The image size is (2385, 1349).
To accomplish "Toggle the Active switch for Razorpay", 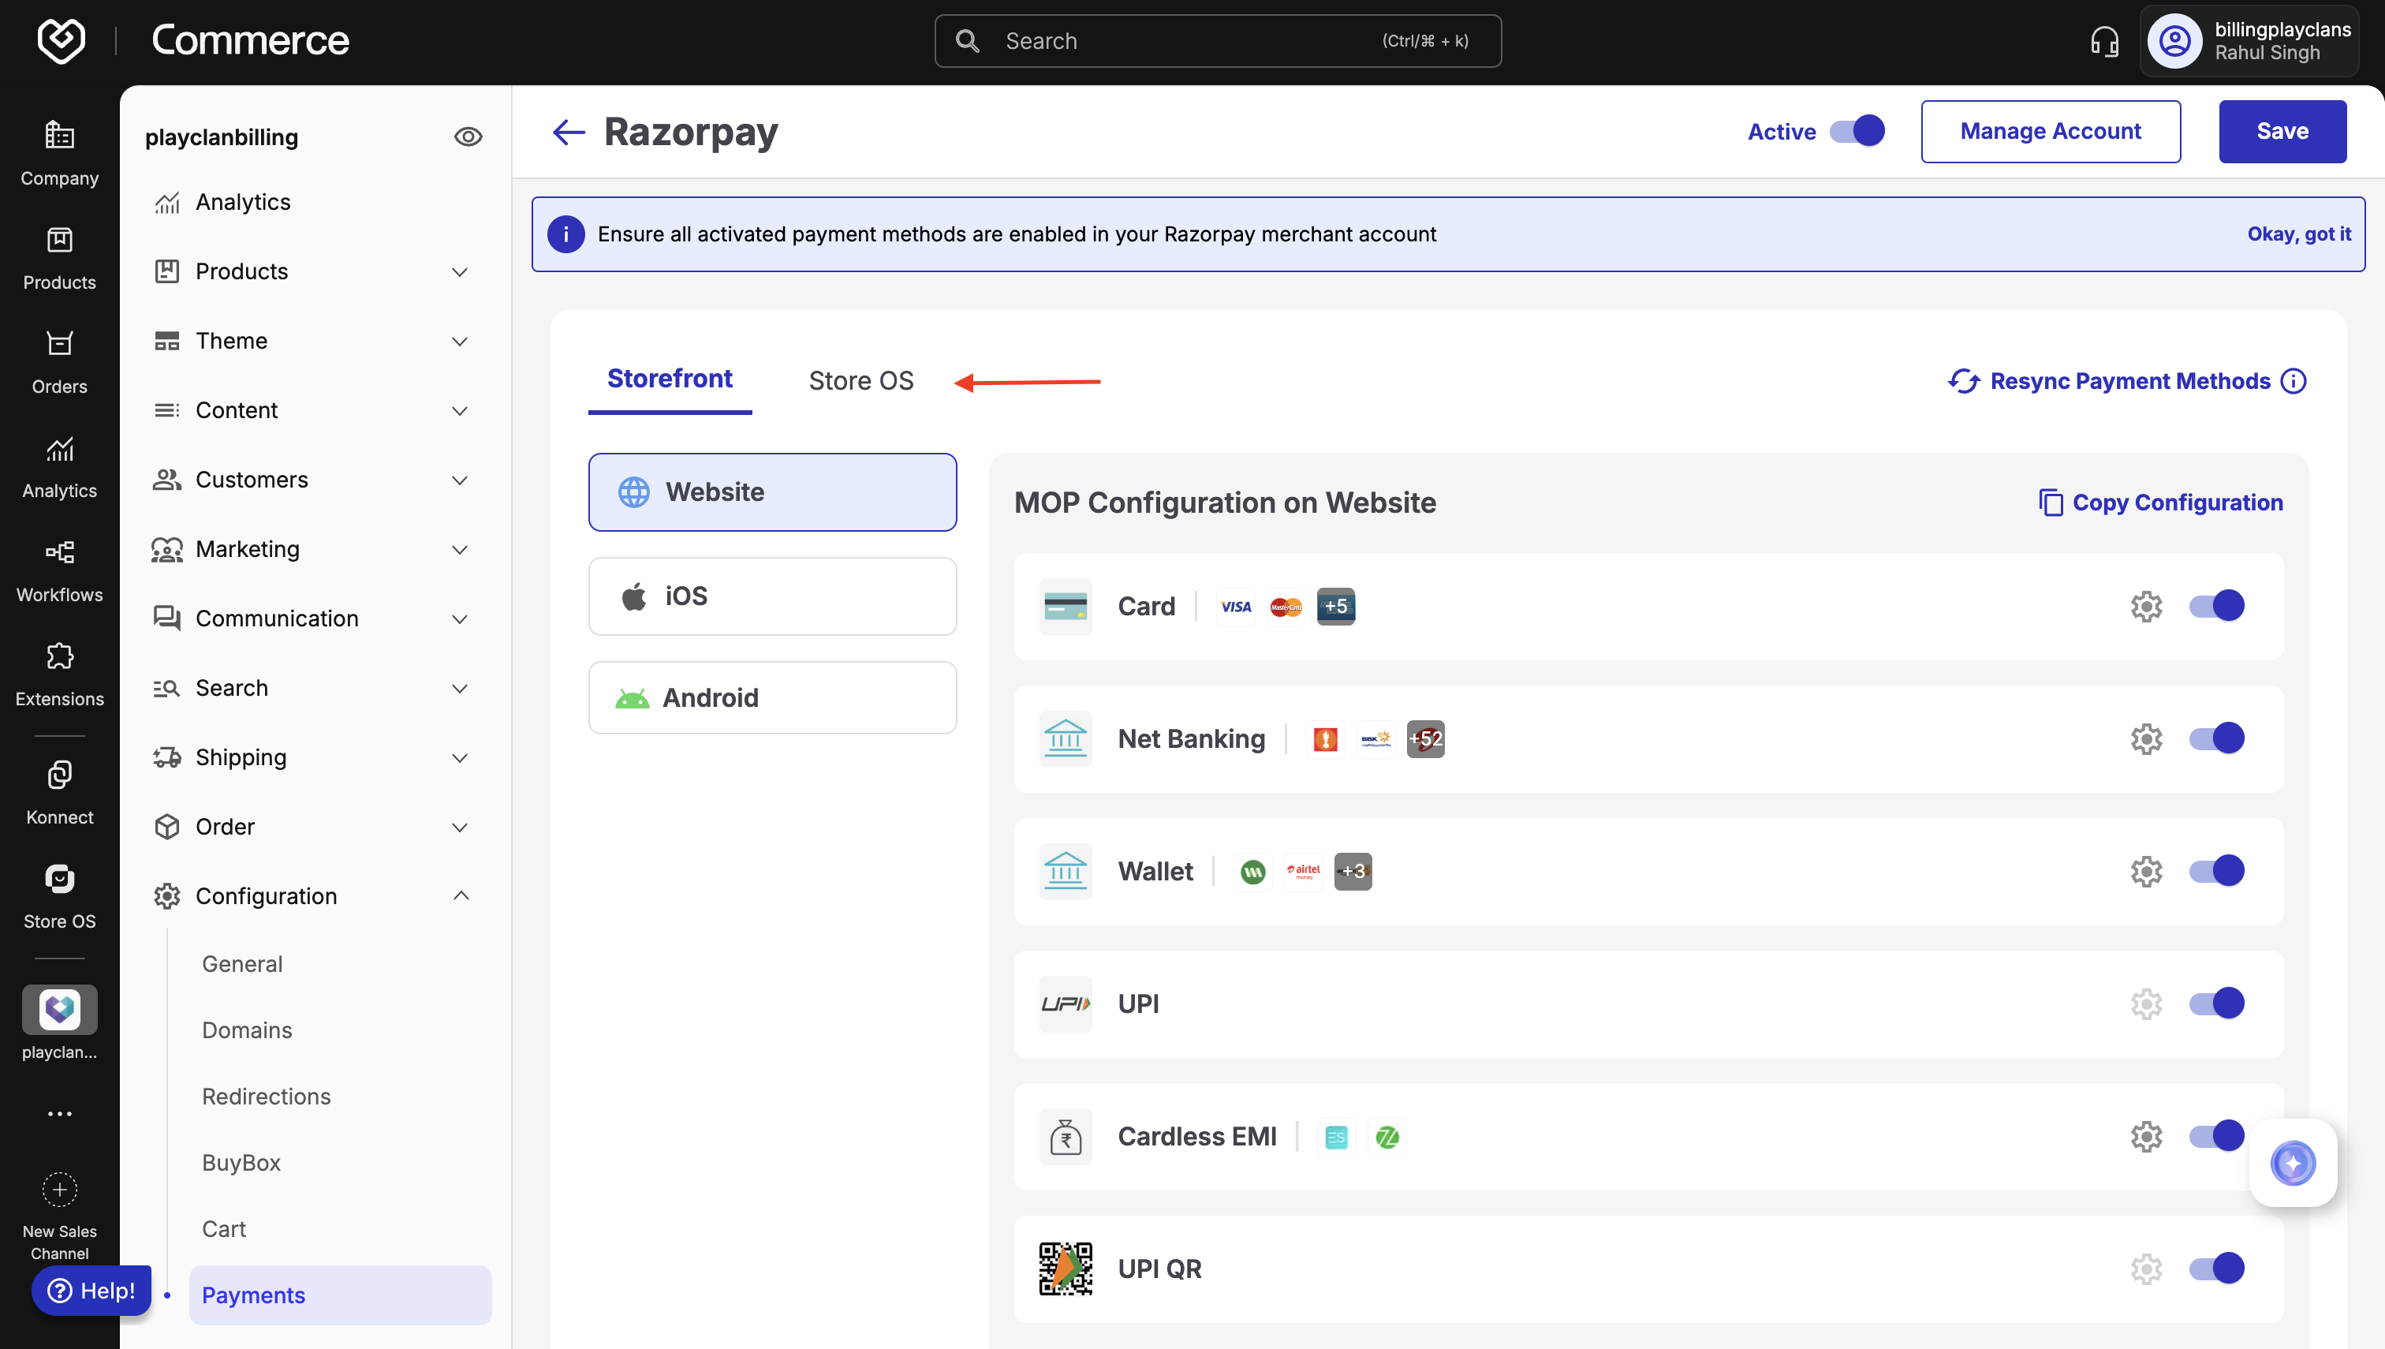I will [1856, 132].
